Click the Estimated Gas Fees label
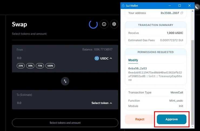 [x=141, y=40]
